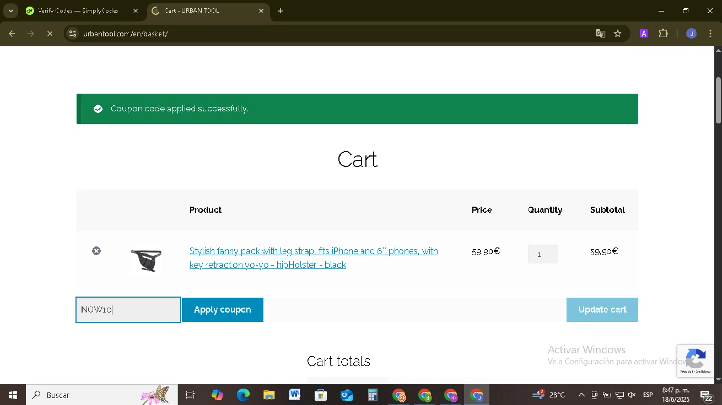Switch to the Verify Codes SimplyCodes tab

(x=77, y=11)
